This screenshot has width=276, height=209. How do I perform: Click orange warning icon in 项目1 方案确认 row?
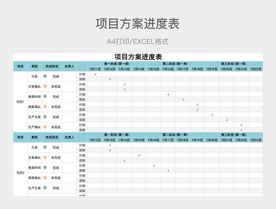[x=45, y=86]
